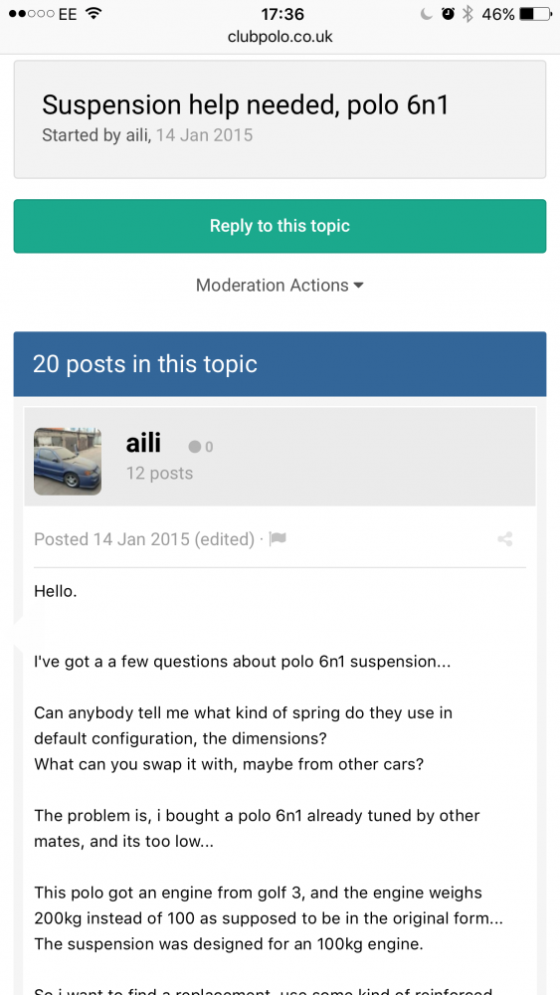Tap the reputation dot beside aili
The image size is (560, 995).
pyautogui.click(x=195, y=447)
